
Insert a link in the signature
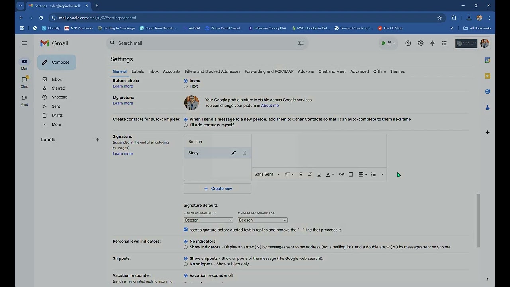point(341,174)
